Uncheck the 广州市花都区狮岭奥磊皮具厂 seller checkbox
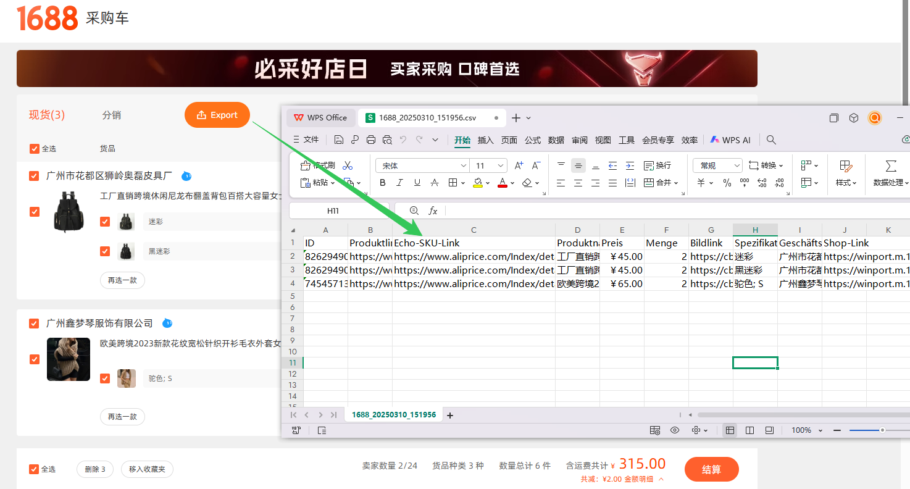This screenshot has height=489, width=910. [35, 176]
